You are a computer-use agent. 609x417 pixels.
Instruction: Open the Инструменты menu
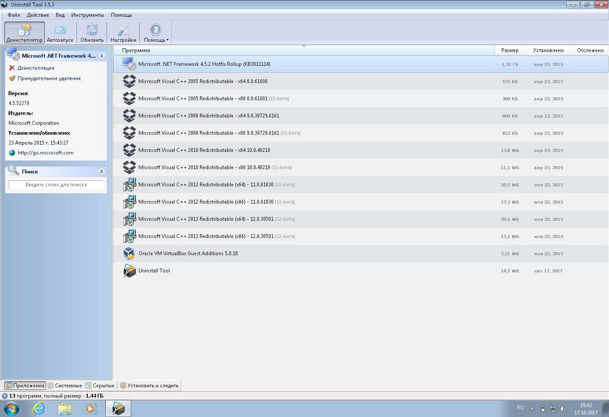pos(88,15)
